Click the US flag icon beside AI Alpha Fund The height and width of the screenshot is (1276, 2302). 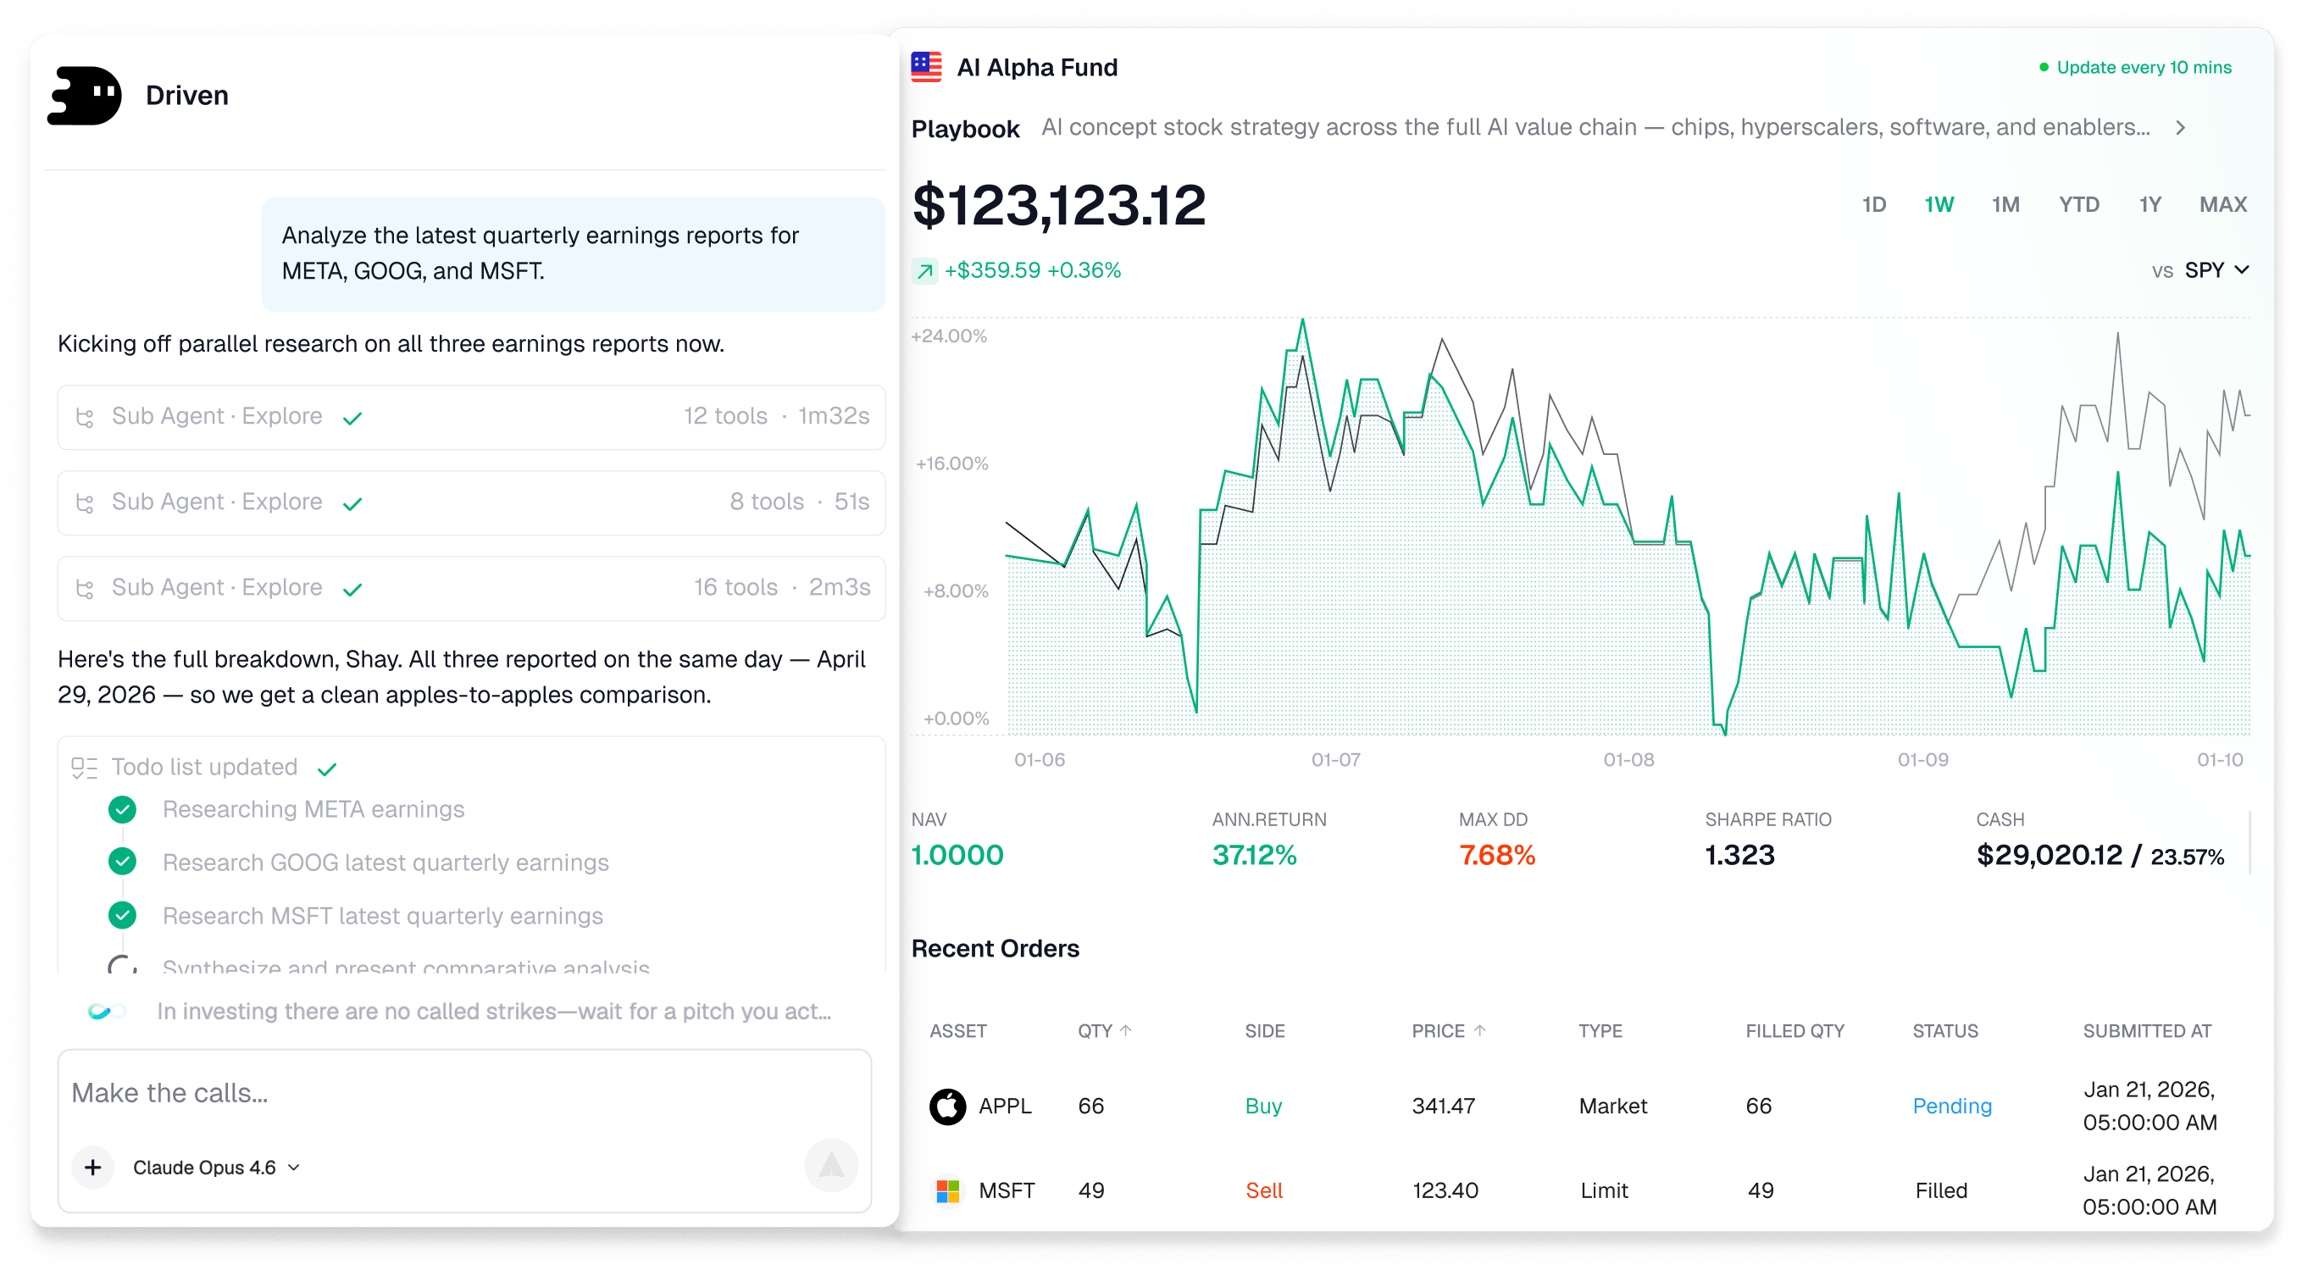[927, 67]
